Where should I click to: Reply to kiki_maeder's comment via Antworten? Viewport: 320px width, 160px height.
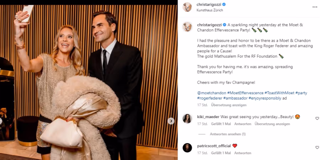pyautogui.click(x=242, y=124)
